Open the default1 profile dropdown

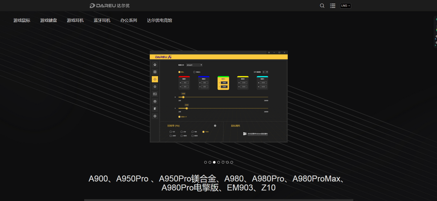point(194,65)
